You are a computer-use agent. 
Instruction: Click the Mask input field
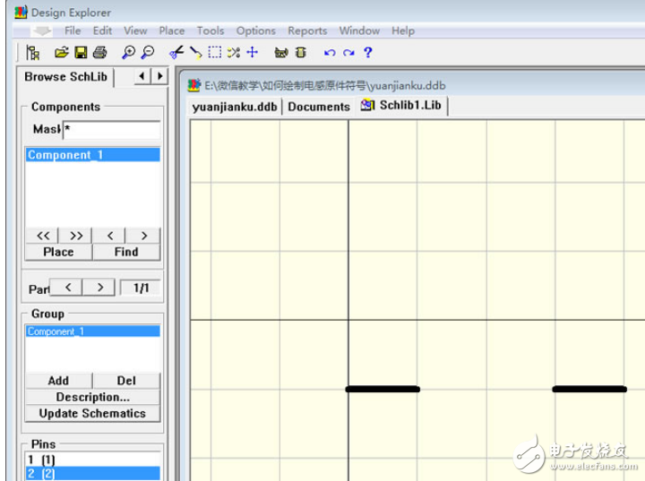click(x=111, y=130)
